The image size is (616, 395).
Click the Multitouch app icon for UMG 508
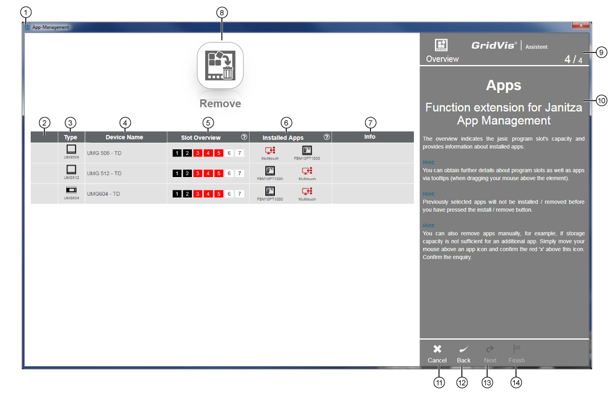point(270,151)
